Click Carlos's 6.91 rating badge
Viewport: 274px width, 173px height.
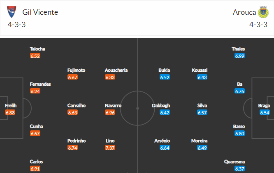(x=35, y=168)
